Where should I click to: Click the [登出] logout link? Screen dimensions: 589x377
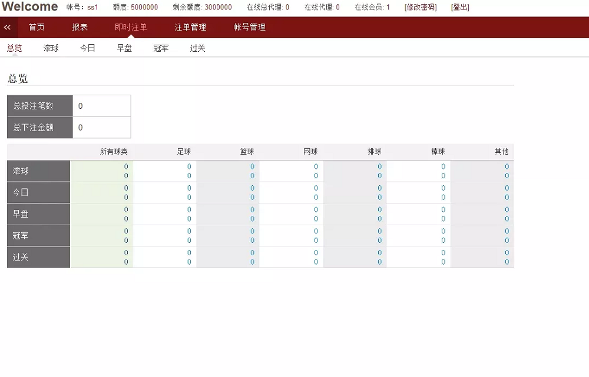[x=461, y=7]
